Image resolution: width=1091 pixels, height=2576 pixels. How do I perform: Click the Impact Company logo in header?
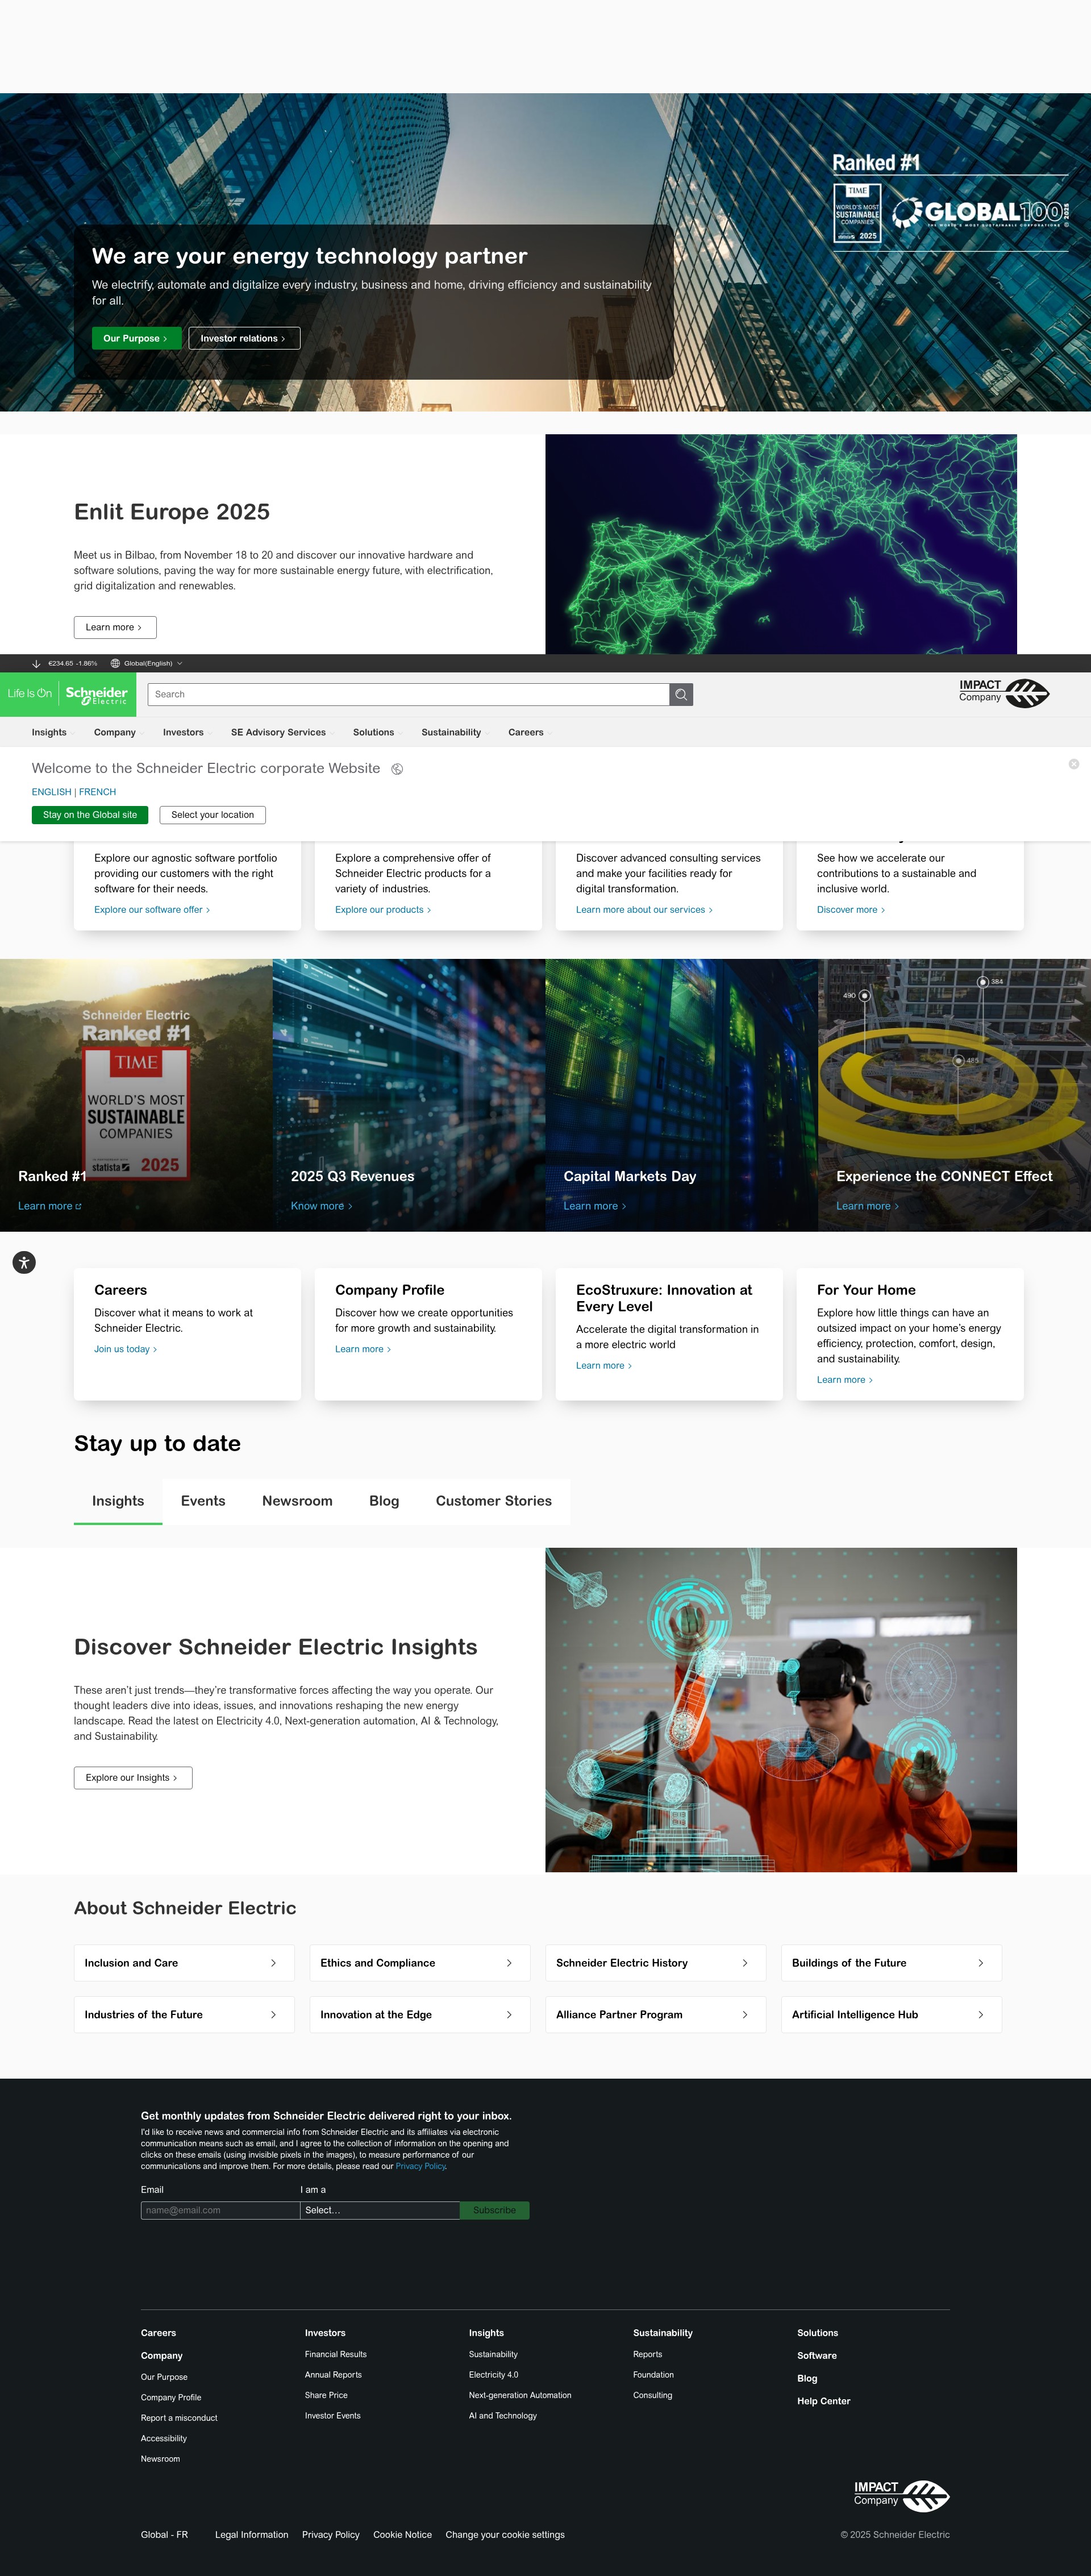pos(1003,692)
